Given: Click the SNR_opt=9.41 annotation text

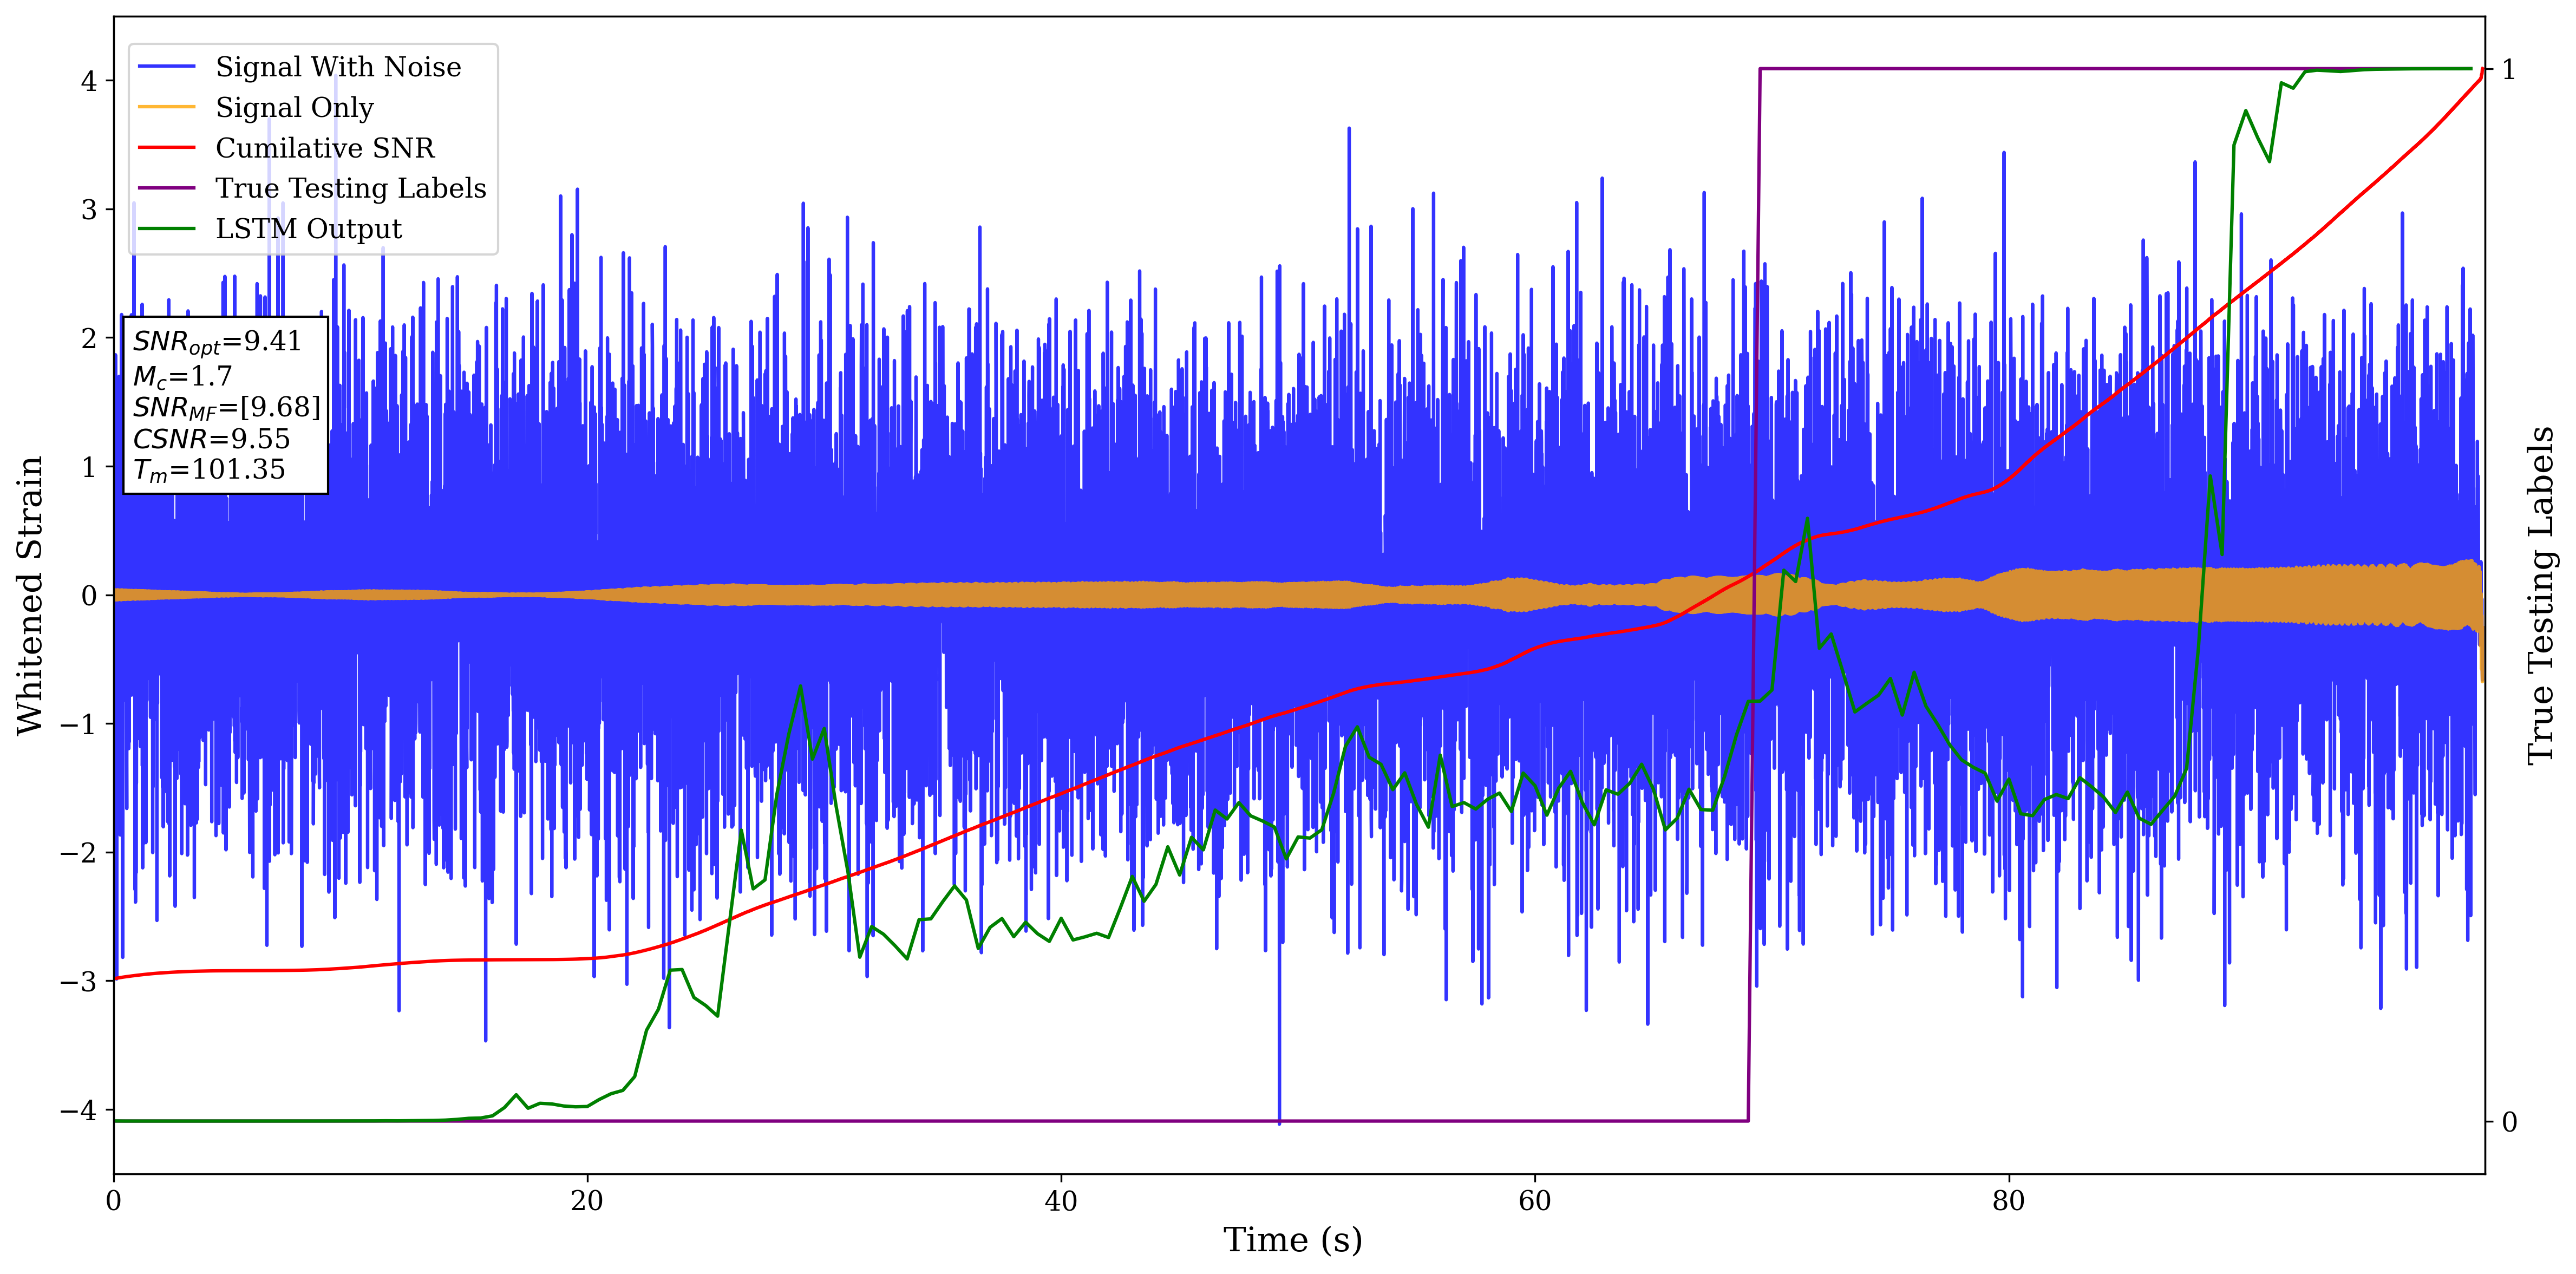Looking at the screenshot, I should tap(217, 342).
